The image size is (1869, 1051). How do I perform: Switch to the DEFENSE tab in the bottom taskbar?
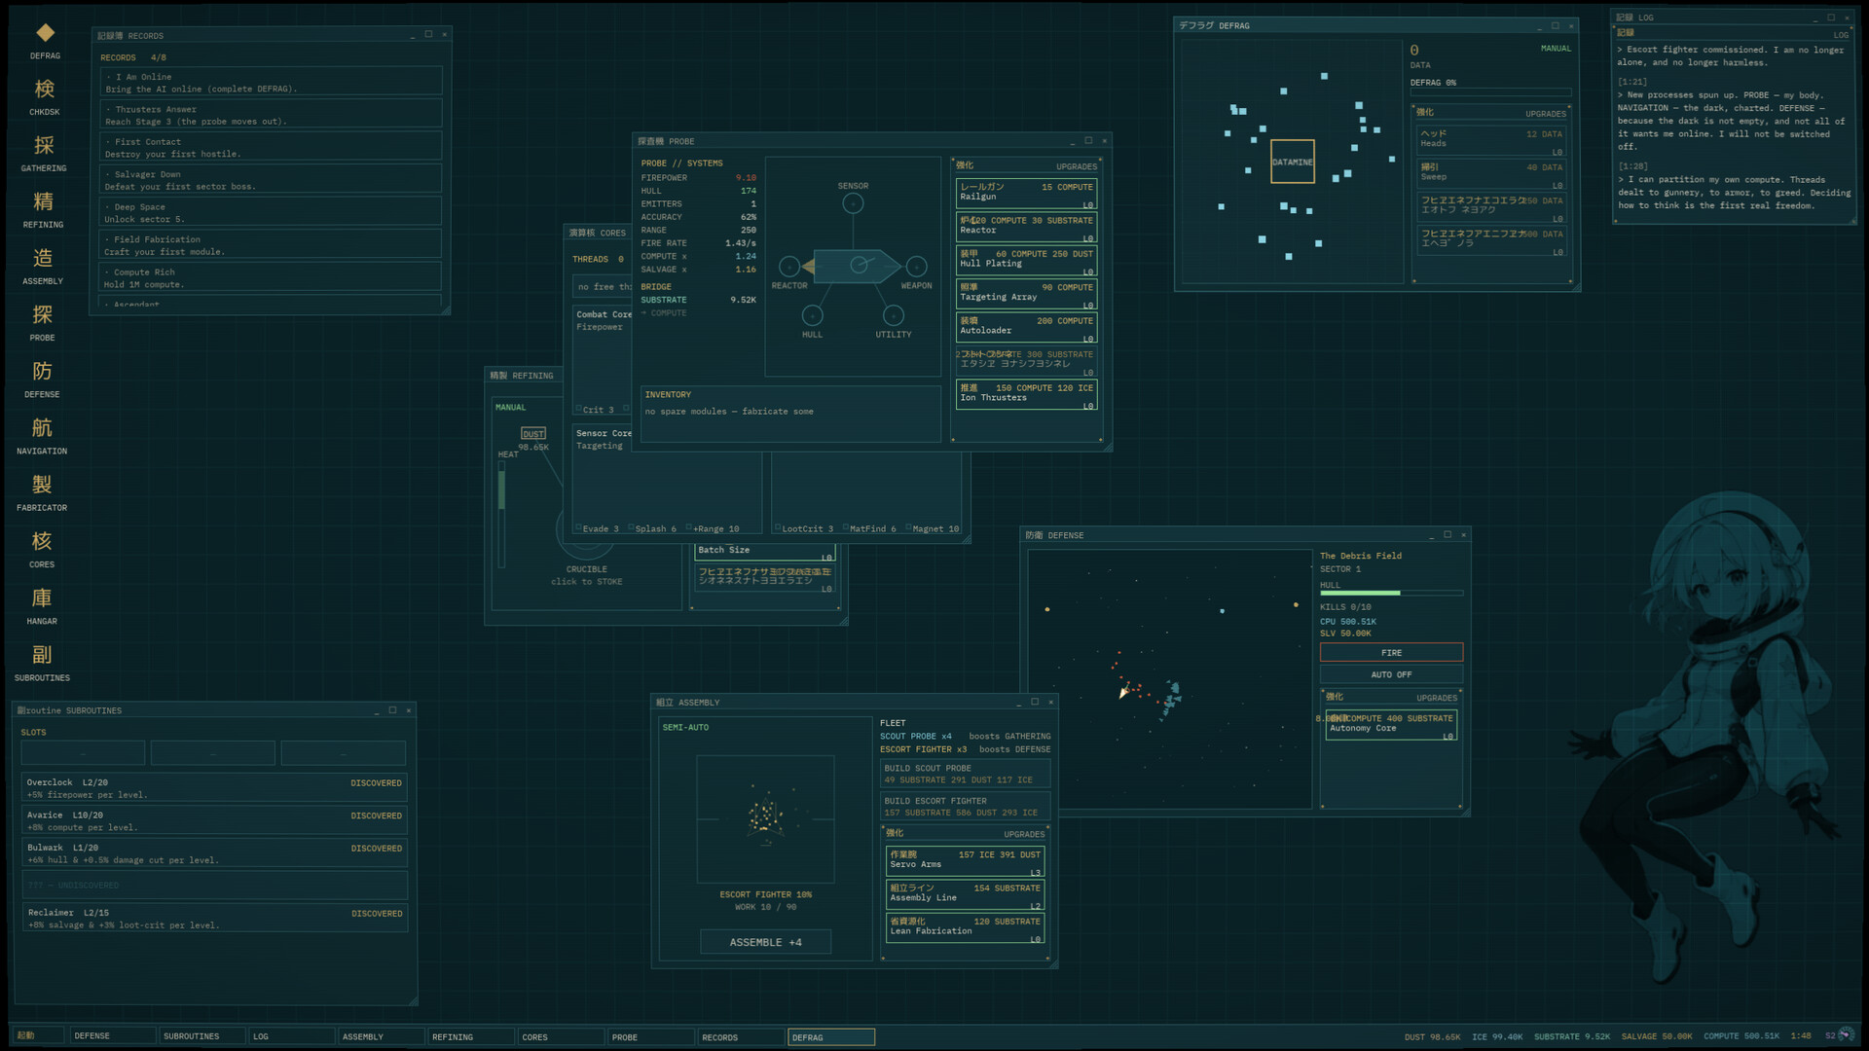coord(113,1036)
